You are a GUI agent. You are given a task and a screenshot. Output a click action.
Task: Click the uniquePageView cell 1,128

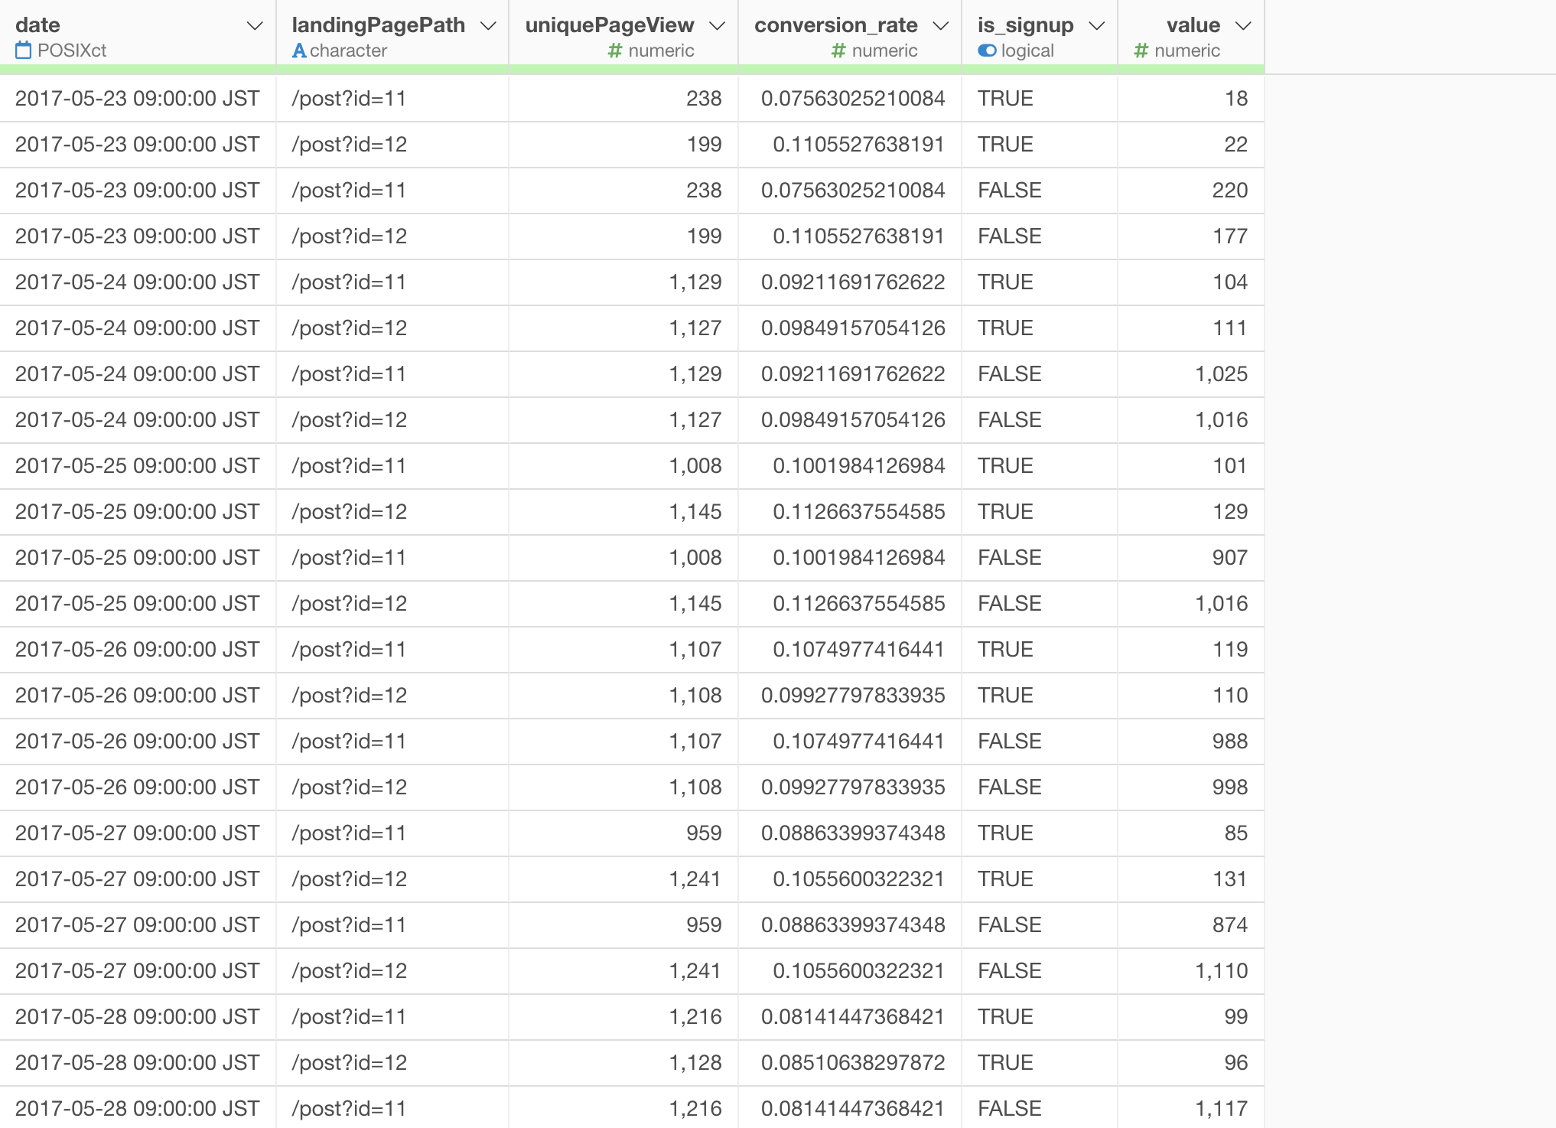tap(623, 1063)
